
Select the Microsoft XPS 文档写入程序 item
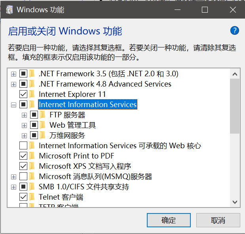click(85, 166)
